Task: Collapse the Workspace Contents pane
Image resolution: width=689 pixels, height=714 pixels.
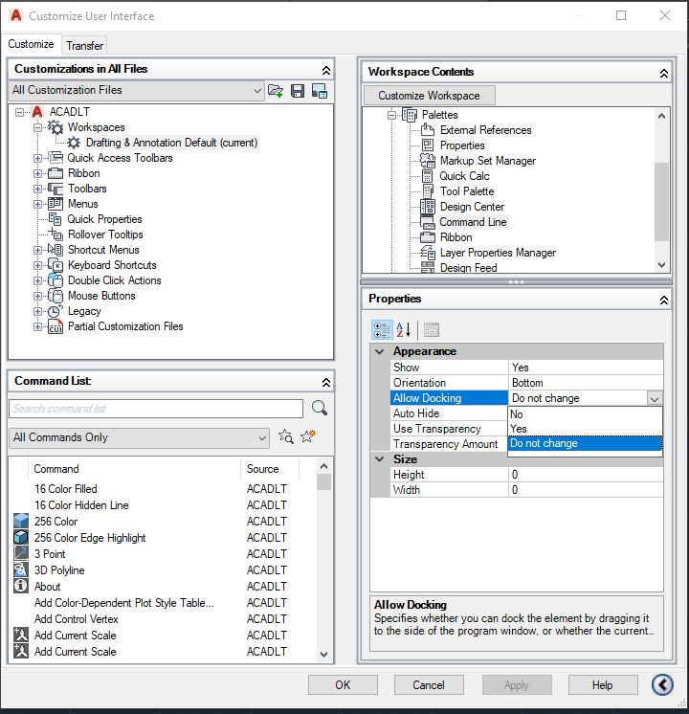Action: [x=664, y=73]
